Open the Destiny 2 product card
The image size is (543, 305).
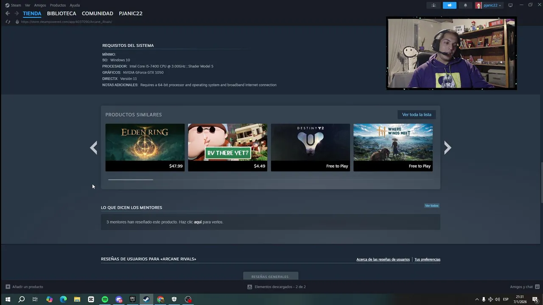(311, 147)
